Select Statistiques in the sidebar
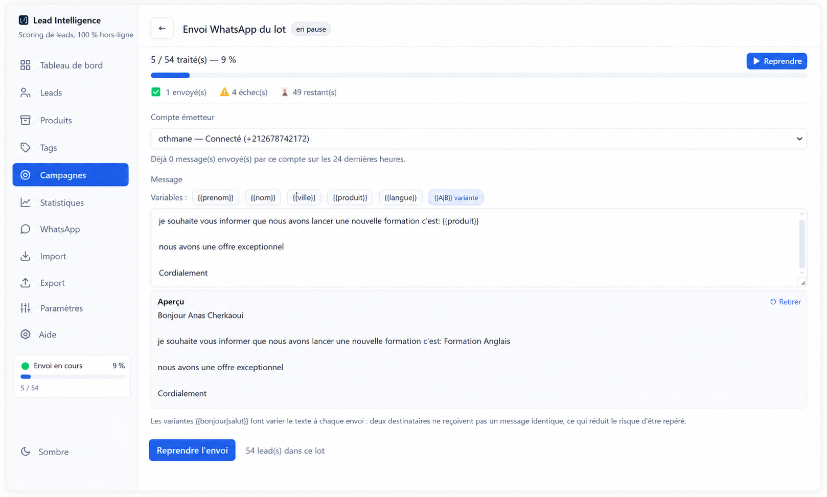The height and width of the screenshot is (497, 827). tap(71, 202)
